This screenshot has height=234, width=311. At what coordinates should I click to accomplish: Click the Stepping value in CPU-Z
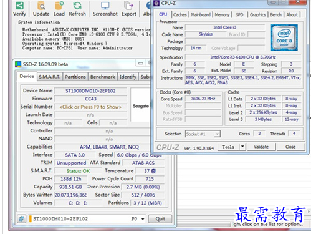click(291, 64)
